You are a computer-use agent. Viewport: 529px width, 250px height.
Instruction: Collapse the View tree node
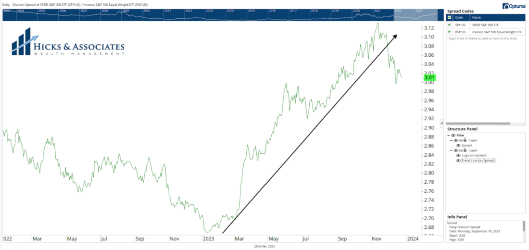click(448, 135)
